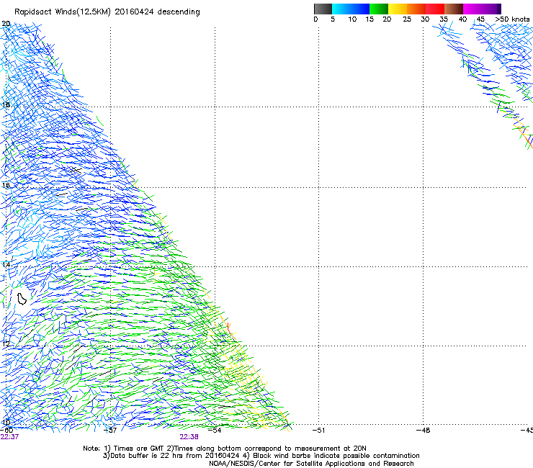Click the brown 35-40 knots color segment
533x468 pixels.
point(454,9)
